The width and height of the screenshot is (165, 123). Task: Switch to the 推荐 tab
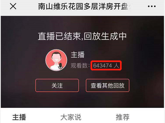coord(123,117)
